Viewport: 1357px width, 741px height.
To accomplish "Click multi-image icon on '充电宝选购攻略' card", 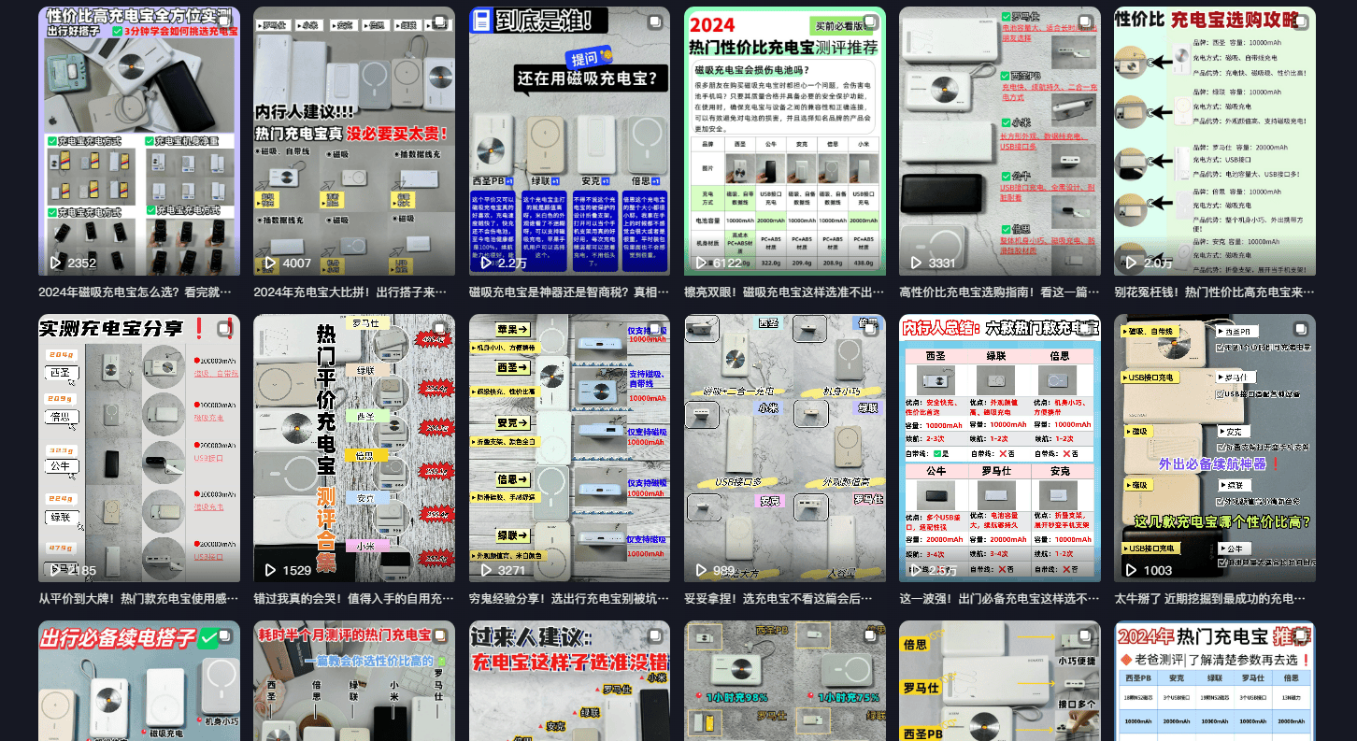I will pyautogui.click(x=1301, y=21).
